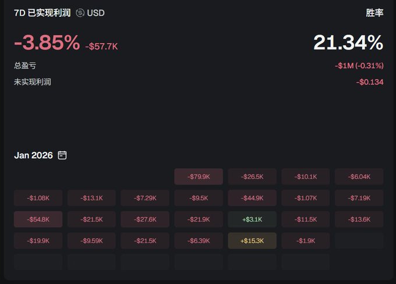Image resolution: width=396 pixels, height=284 pixels.
Task: Open the Jan 2026 calendar picker icon
Action: (x=62, y=155)
